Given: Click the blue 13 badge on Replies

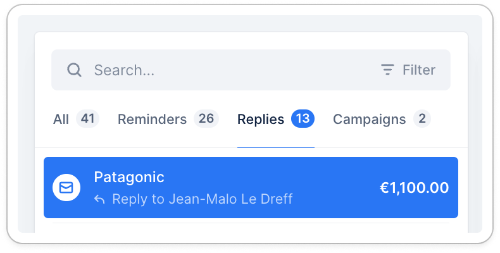Looking at the screenshot, I should click(303, 118).
